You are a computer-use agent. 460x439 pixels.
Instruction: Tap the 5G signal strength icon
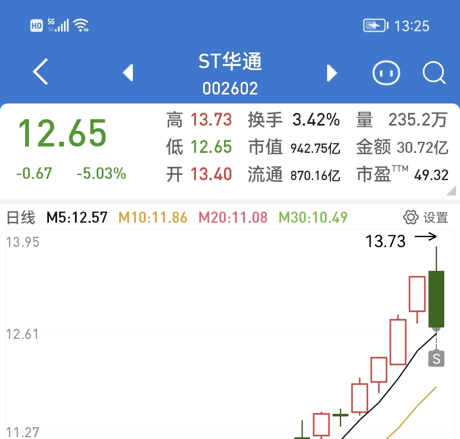(x=58, y=25)
